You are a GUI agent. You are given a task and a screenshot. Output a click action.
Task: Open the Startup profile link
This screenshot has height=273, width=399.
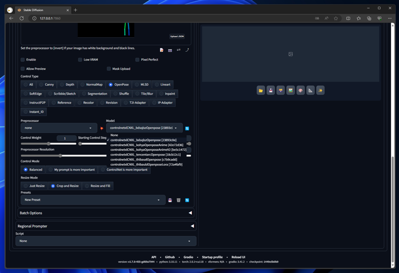(212, 257)
